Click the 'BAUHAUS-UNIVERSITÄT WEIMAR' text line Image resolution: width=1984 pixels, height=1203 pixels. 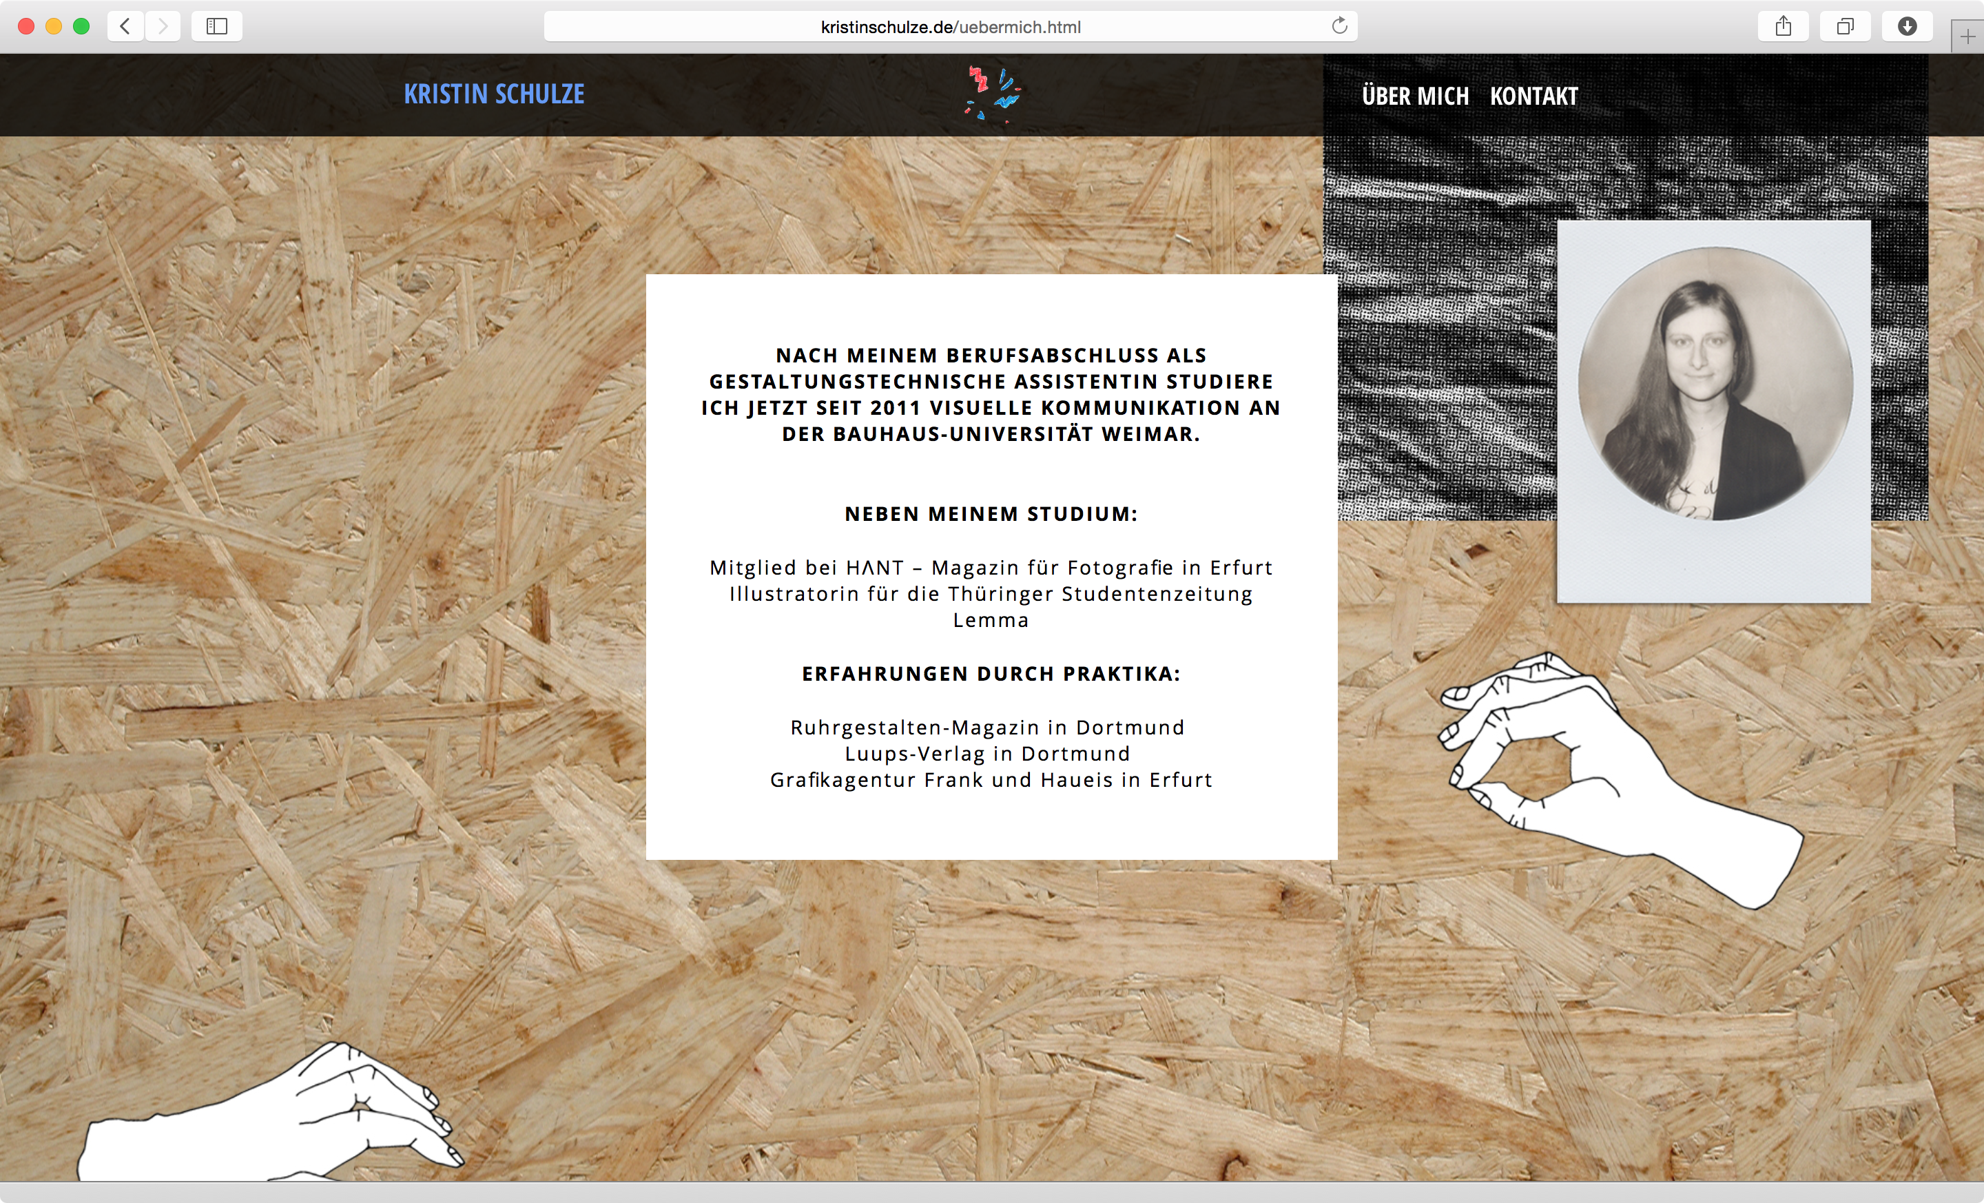pyautogui.click(x=991, y=434)
